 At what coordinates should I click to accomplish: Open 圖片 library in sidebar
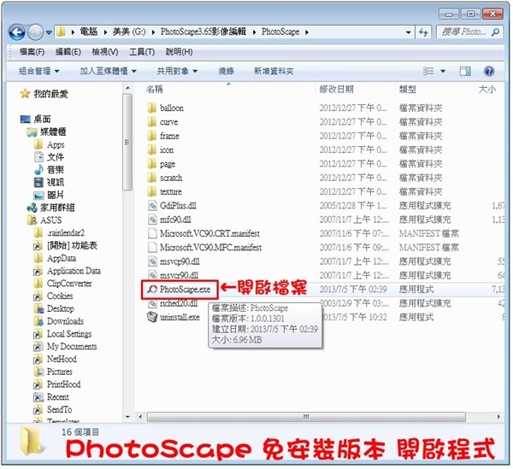[x=49, y=195]
